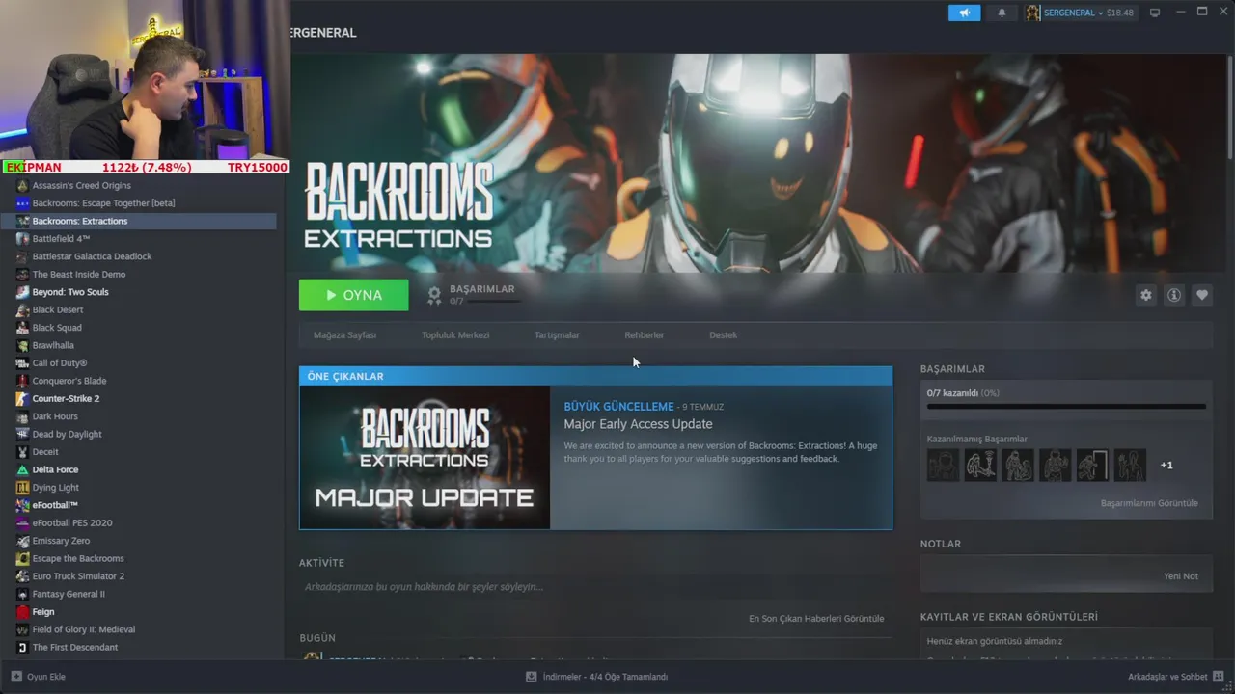Toggle the favorite heart icon
Viewport: 1235px width, 694px height.
pos(1202,295)
